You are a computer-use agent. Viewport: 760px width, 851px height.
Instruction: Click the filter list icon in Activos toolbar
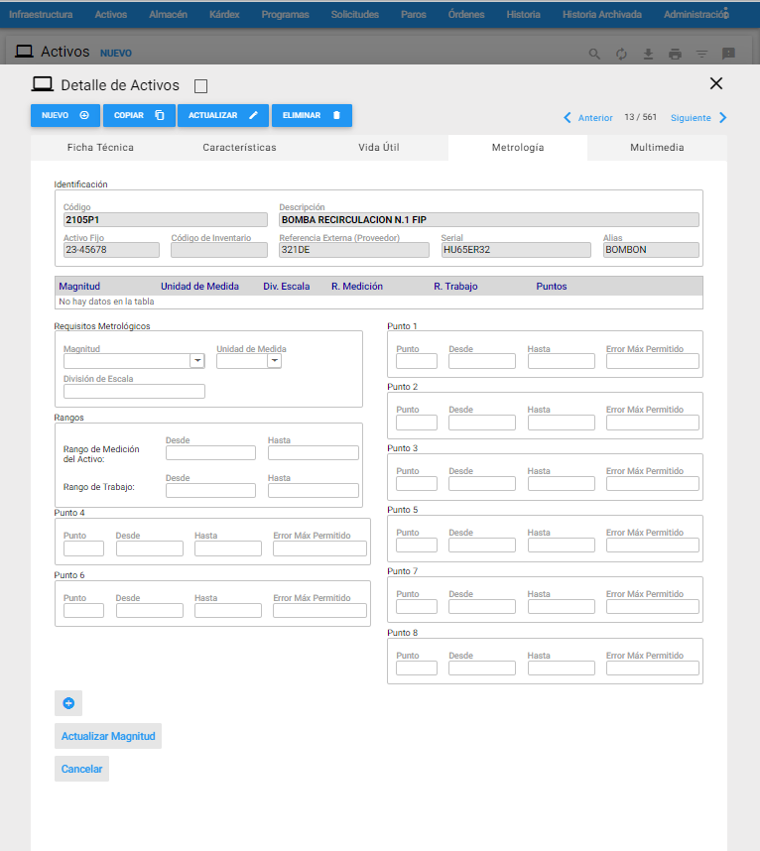tap(701, 54)
